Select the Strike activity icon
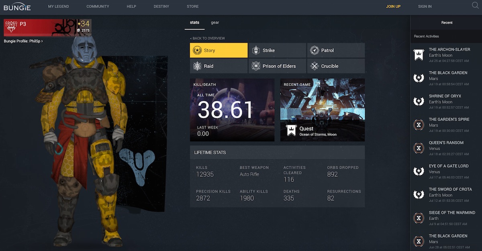The height and width of the screenshot is (251, 482). coord(256,51)
